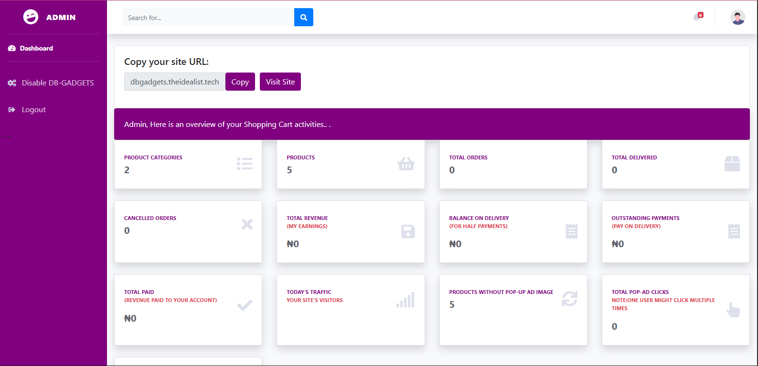The width and height of the screenshot is (758, 366).
Task: Click the Visit Site button
Action: (280, 82)
